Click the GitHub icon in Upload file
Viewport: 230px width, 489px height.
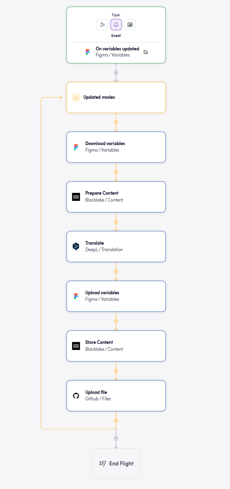coord(76,396)
